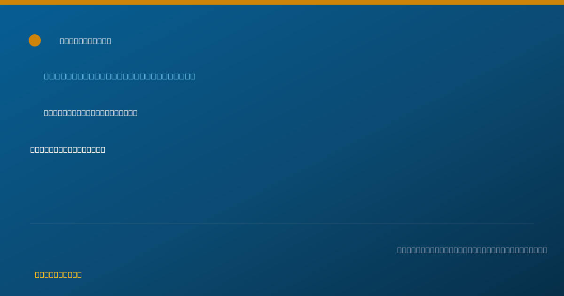Select the white title text beside the orange circle
Viewport: 564px width, 296px height.
[x=86, y=41]
